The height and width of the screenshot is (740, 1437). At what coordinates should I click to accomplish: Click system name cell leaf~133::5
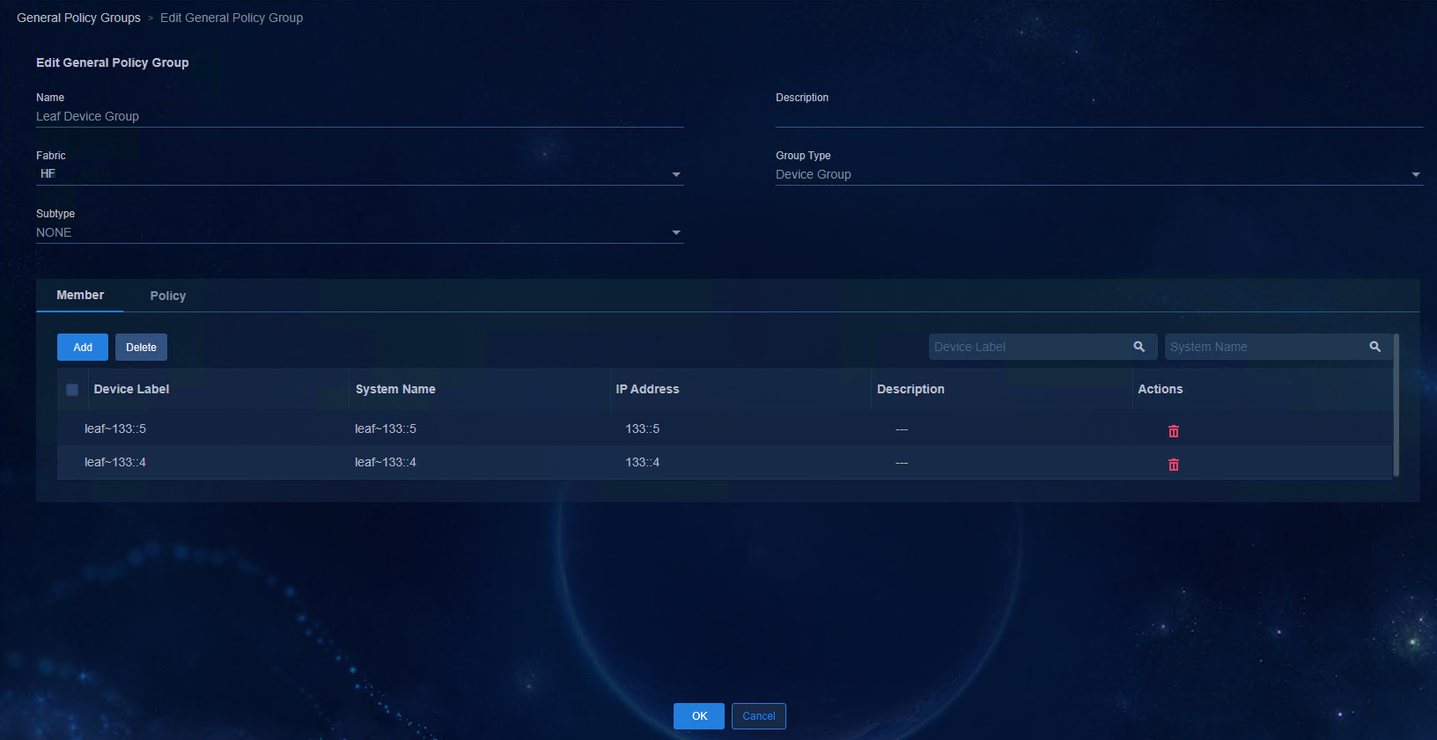[x=386, y=429]
